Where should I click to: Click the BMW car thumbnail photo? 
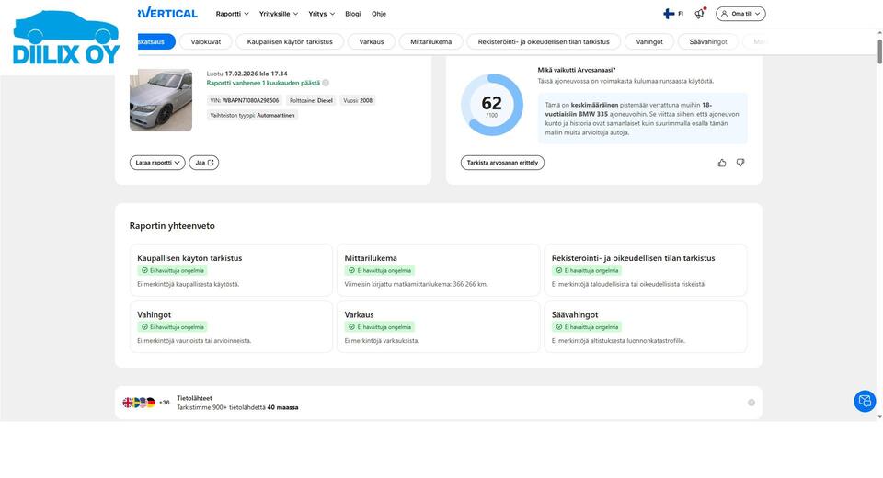[x=161, y=100]
